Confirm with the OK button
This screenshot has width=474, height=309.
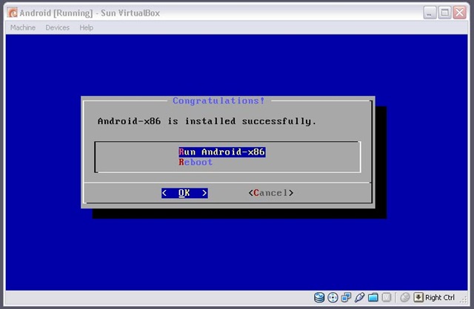pos(184,193)
